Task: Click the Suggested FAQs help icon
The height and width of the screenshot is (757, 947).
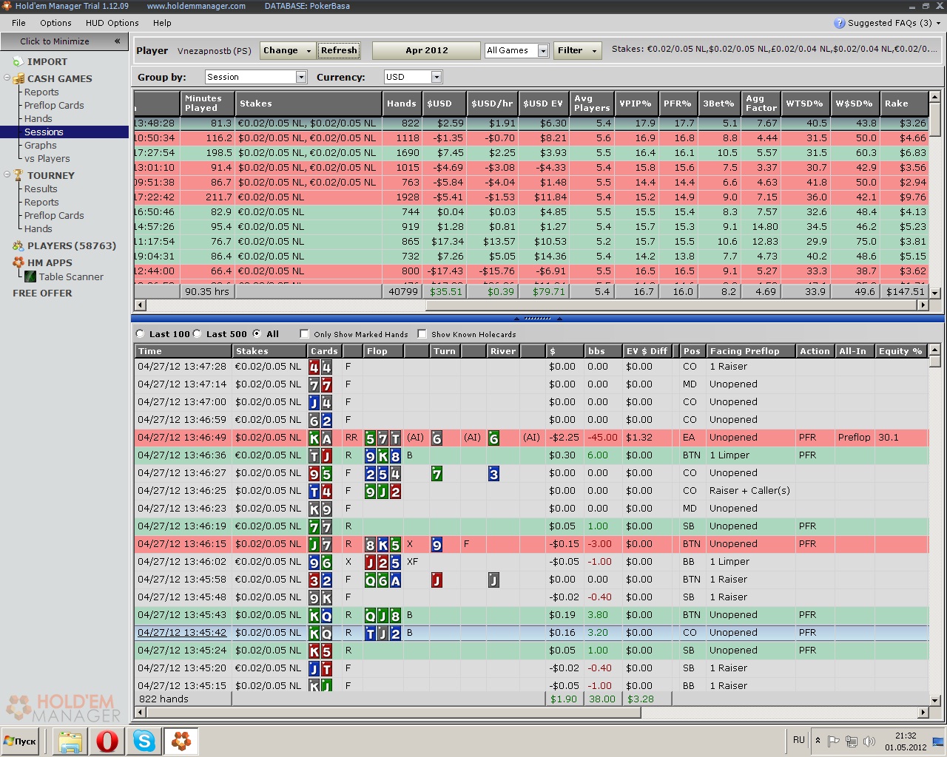Action: 839,23
